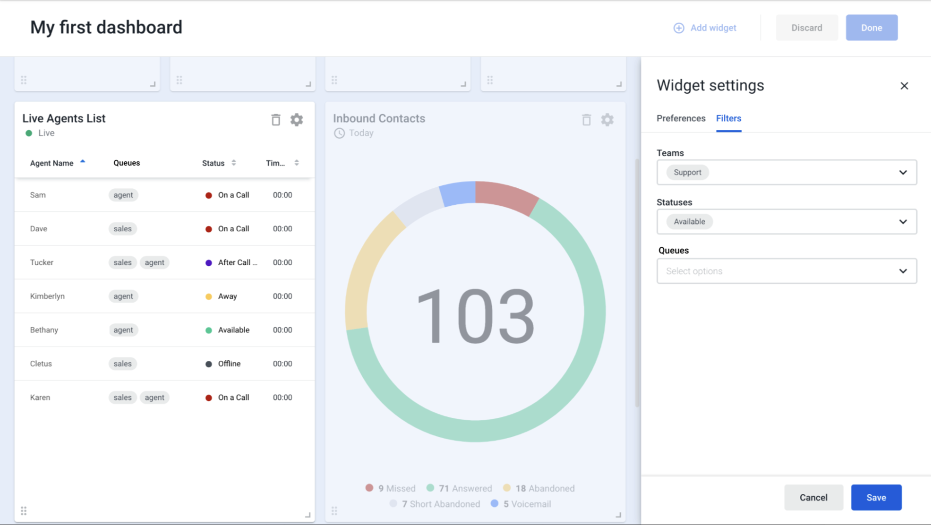This screenshot has width=931, height=525.
Task: Sort agents by Time column
Action: point(296,163)
